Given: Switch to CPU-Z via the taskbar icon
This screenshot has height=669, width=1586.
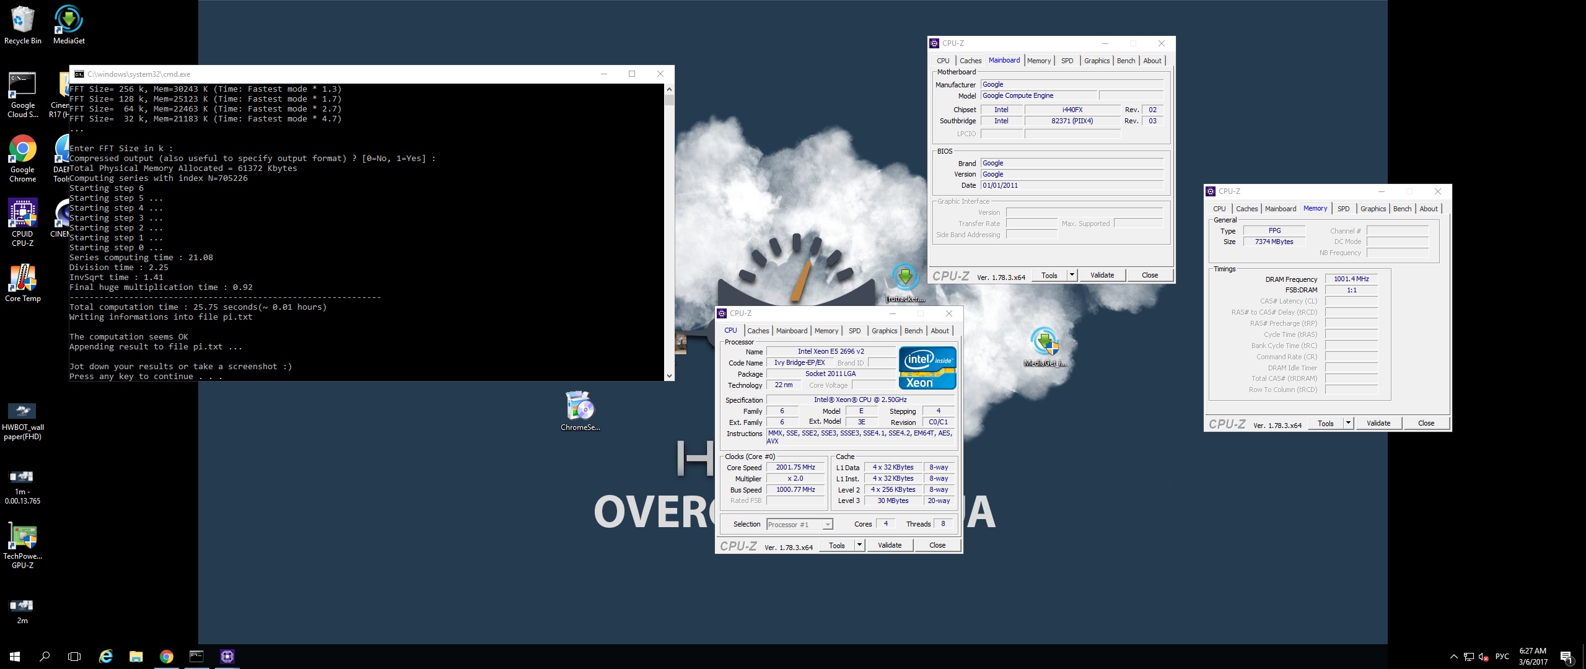Looking at the screenshot, I should [x=227, y=657].
